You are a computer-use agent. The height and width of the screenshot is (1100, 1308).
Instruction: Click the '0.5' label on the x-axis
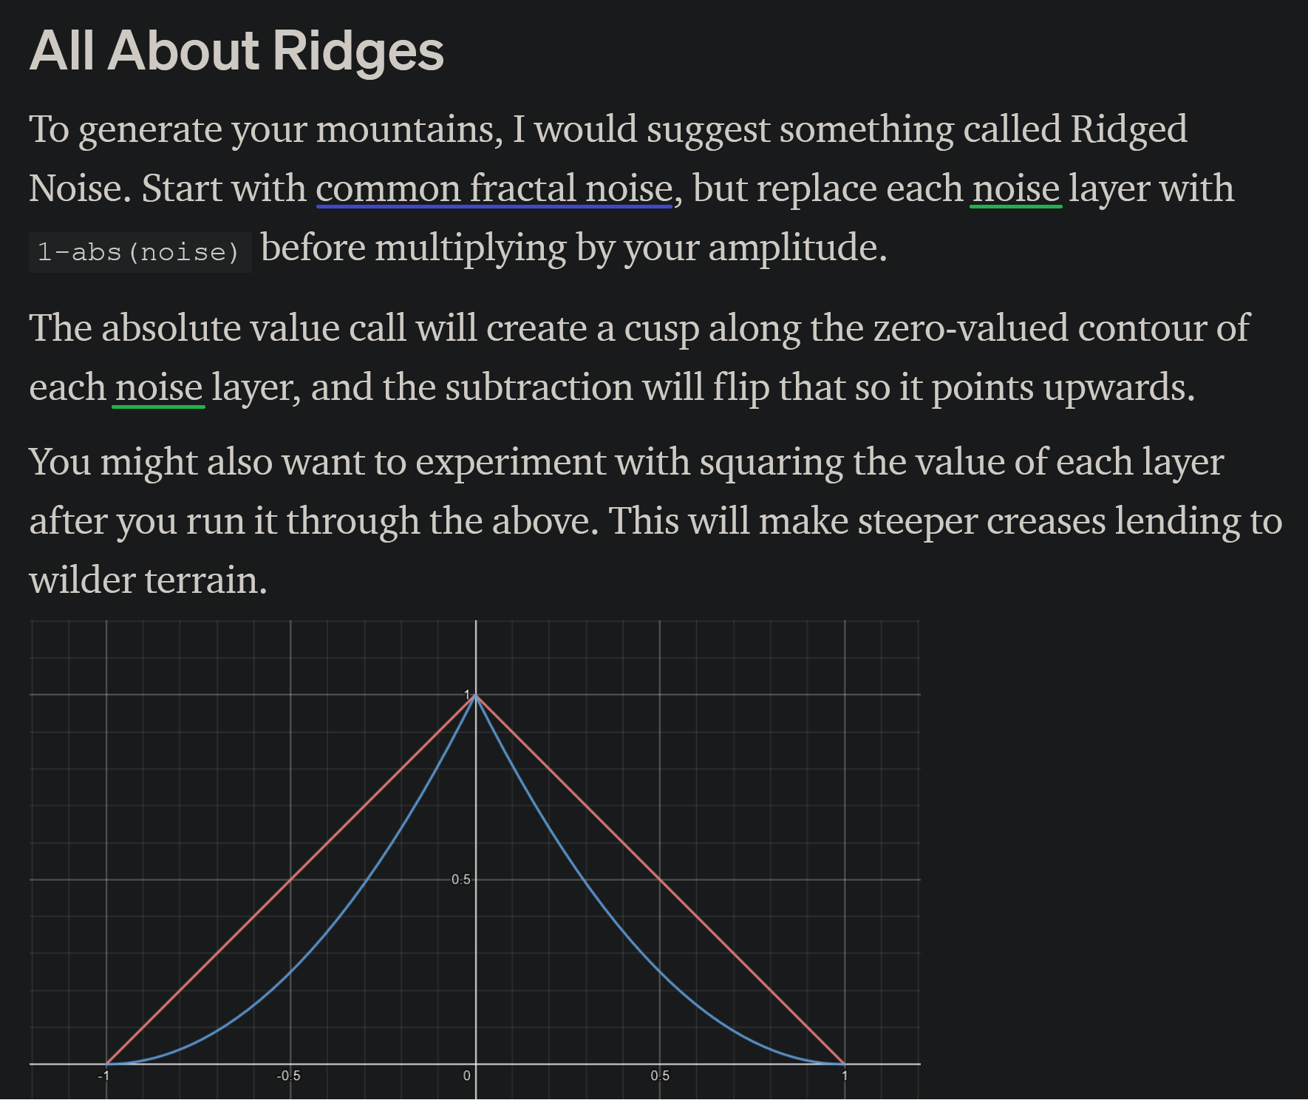[660, 1076]
